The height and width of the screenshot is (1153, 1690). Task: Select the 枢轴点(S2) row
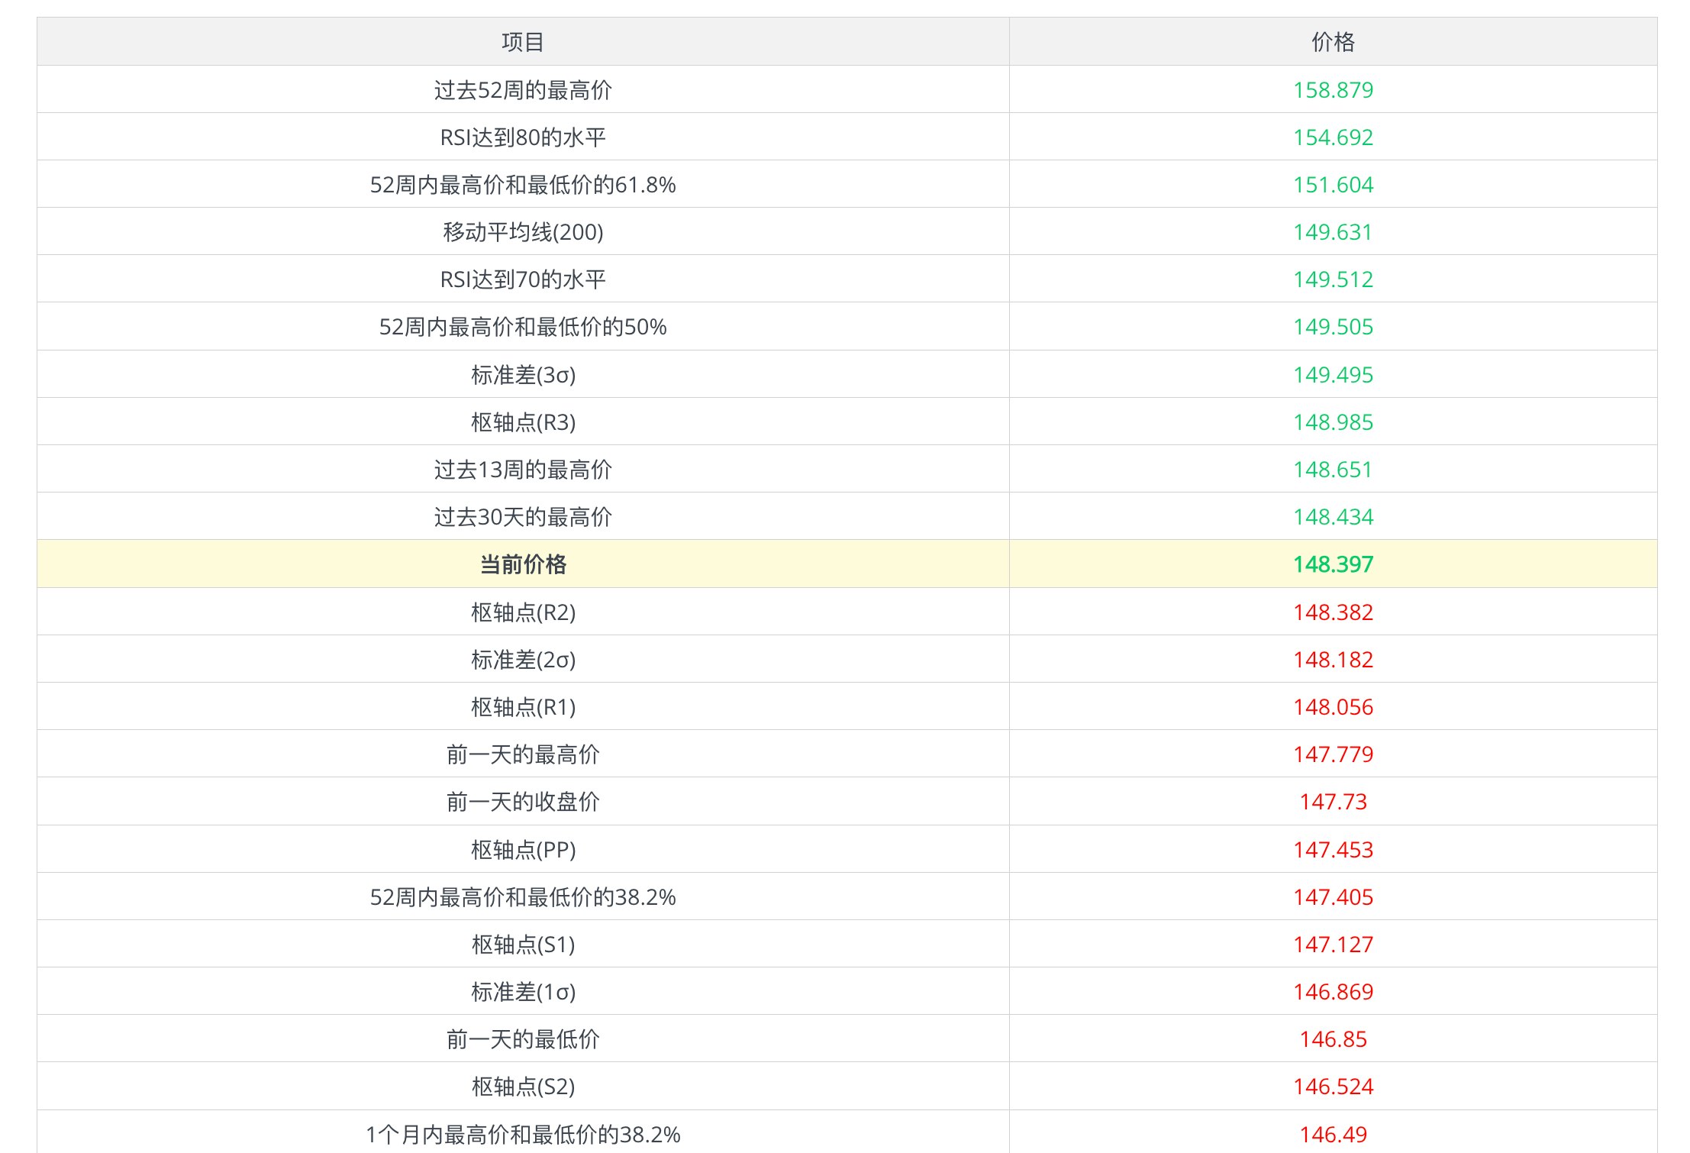pos(524,1086)
